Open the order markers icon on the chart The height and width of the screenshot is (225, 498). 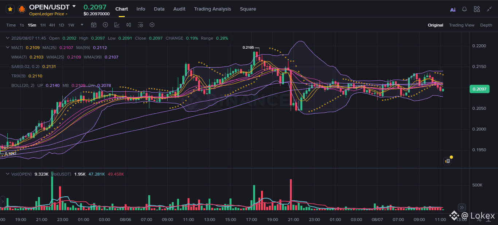click(447, 161)
